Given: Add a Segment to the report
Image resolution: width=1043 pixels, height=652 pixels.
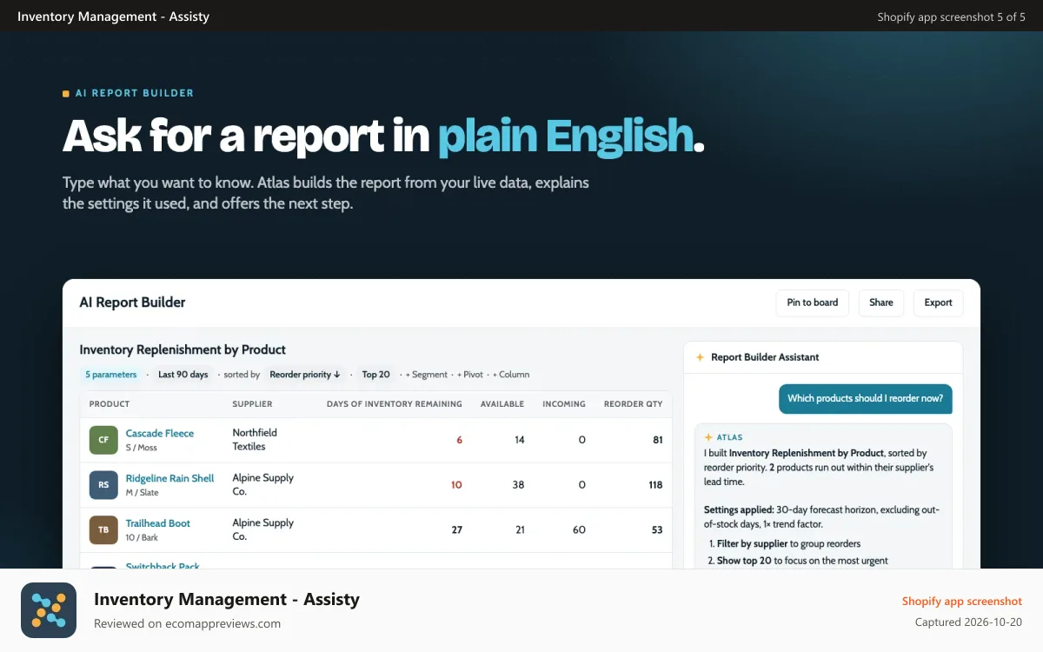Looking at the screenshot, I should (427, 375).
